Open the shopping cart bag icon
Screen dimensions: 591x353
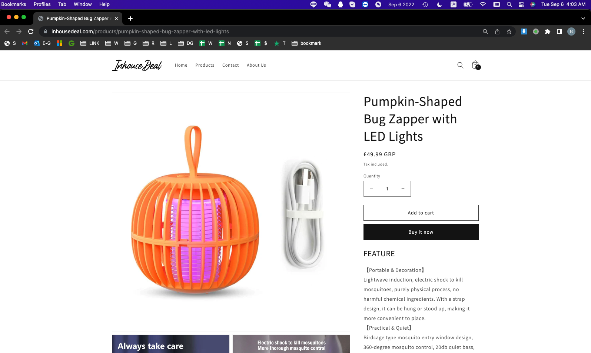(476, 65)
